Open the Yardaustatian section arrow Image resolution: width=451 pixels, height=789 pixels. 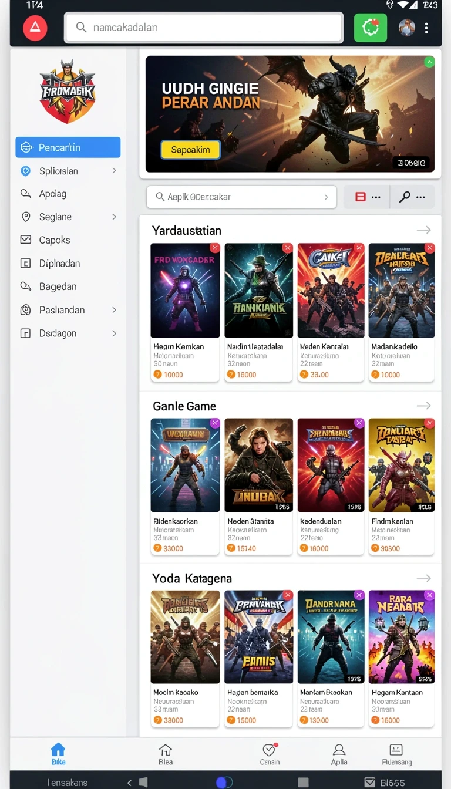pyautogui.click(x=424, y=230)
